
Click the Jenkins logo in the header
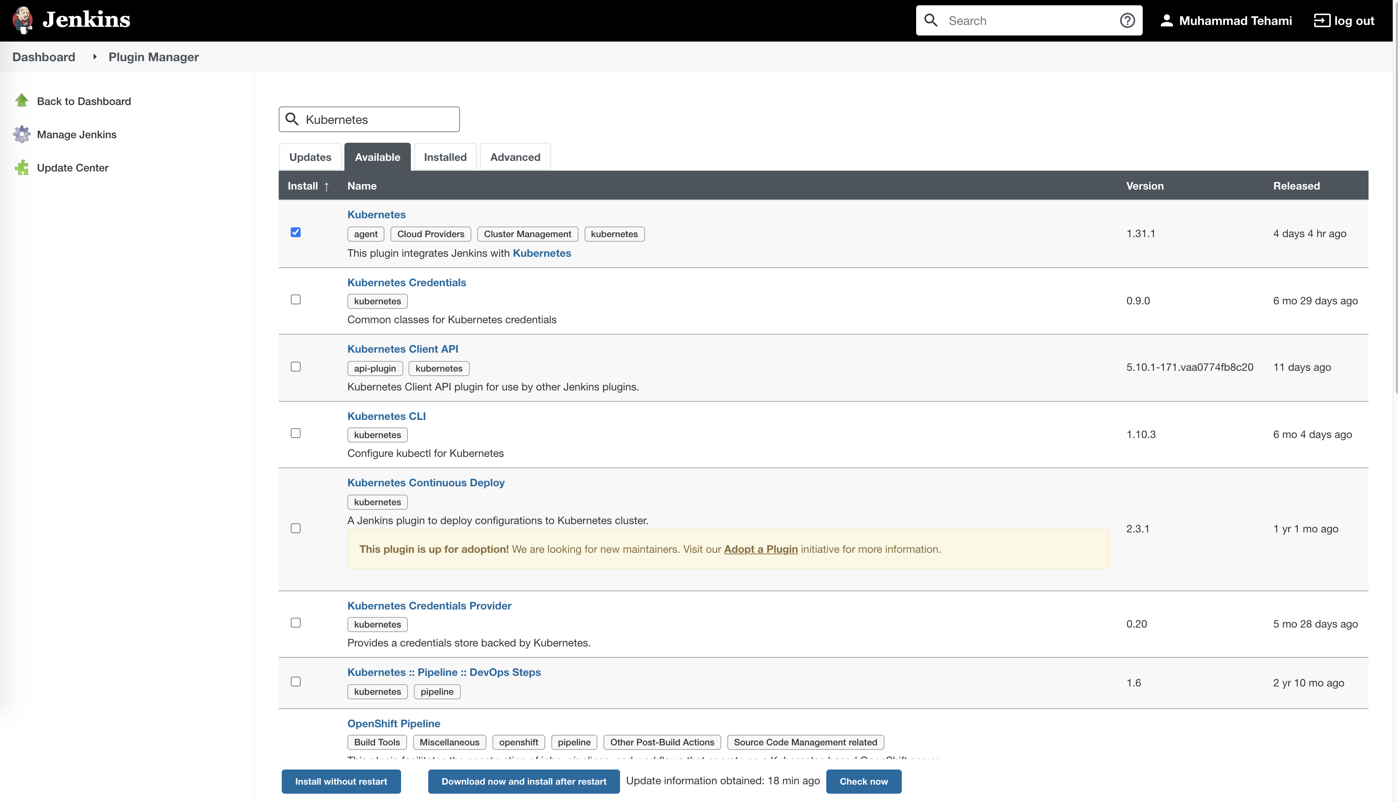[23, 20]
